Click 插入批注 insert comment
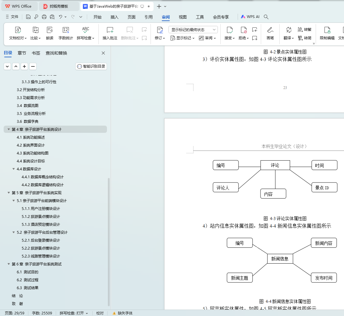The image size is (344, 316). tap(110, 33)
